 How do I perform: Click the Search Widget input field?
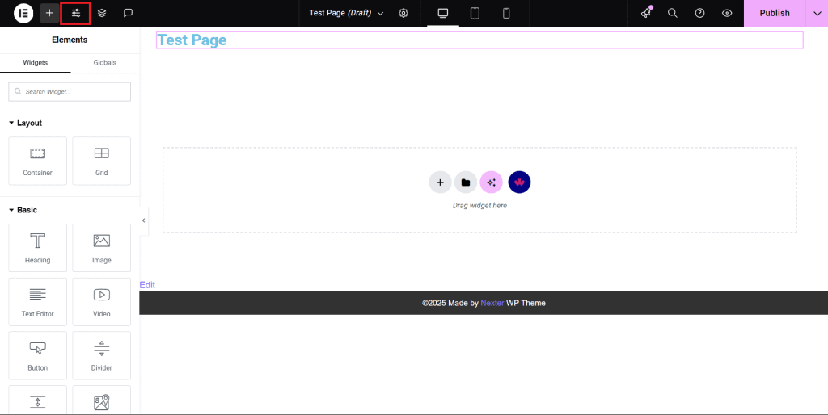pos(76,92)
